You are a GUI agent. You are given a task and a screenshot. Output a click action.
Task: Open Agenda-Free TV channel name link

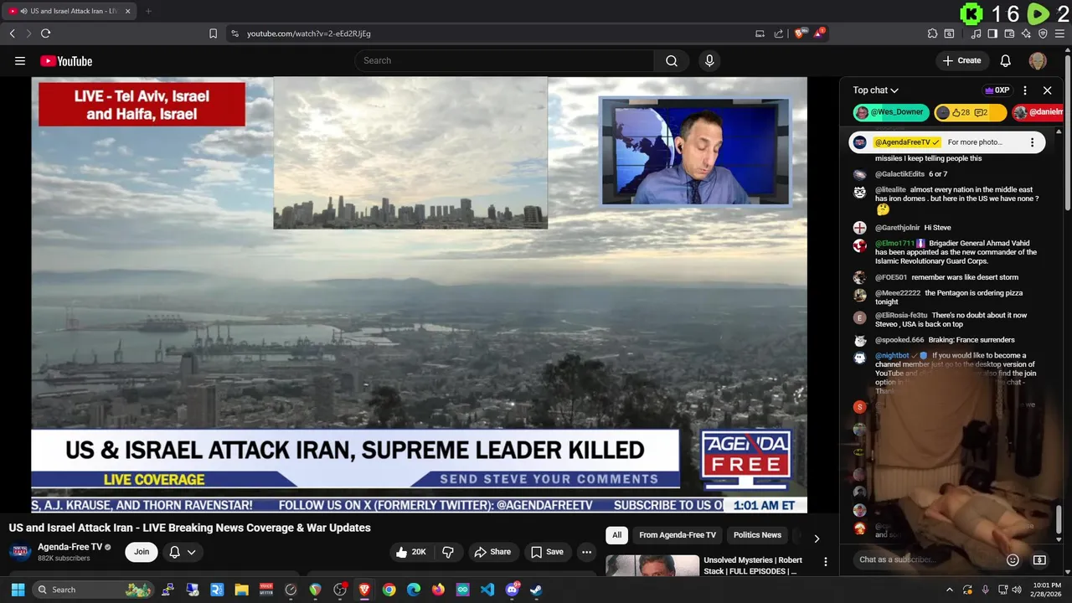[x=70, y=547]
